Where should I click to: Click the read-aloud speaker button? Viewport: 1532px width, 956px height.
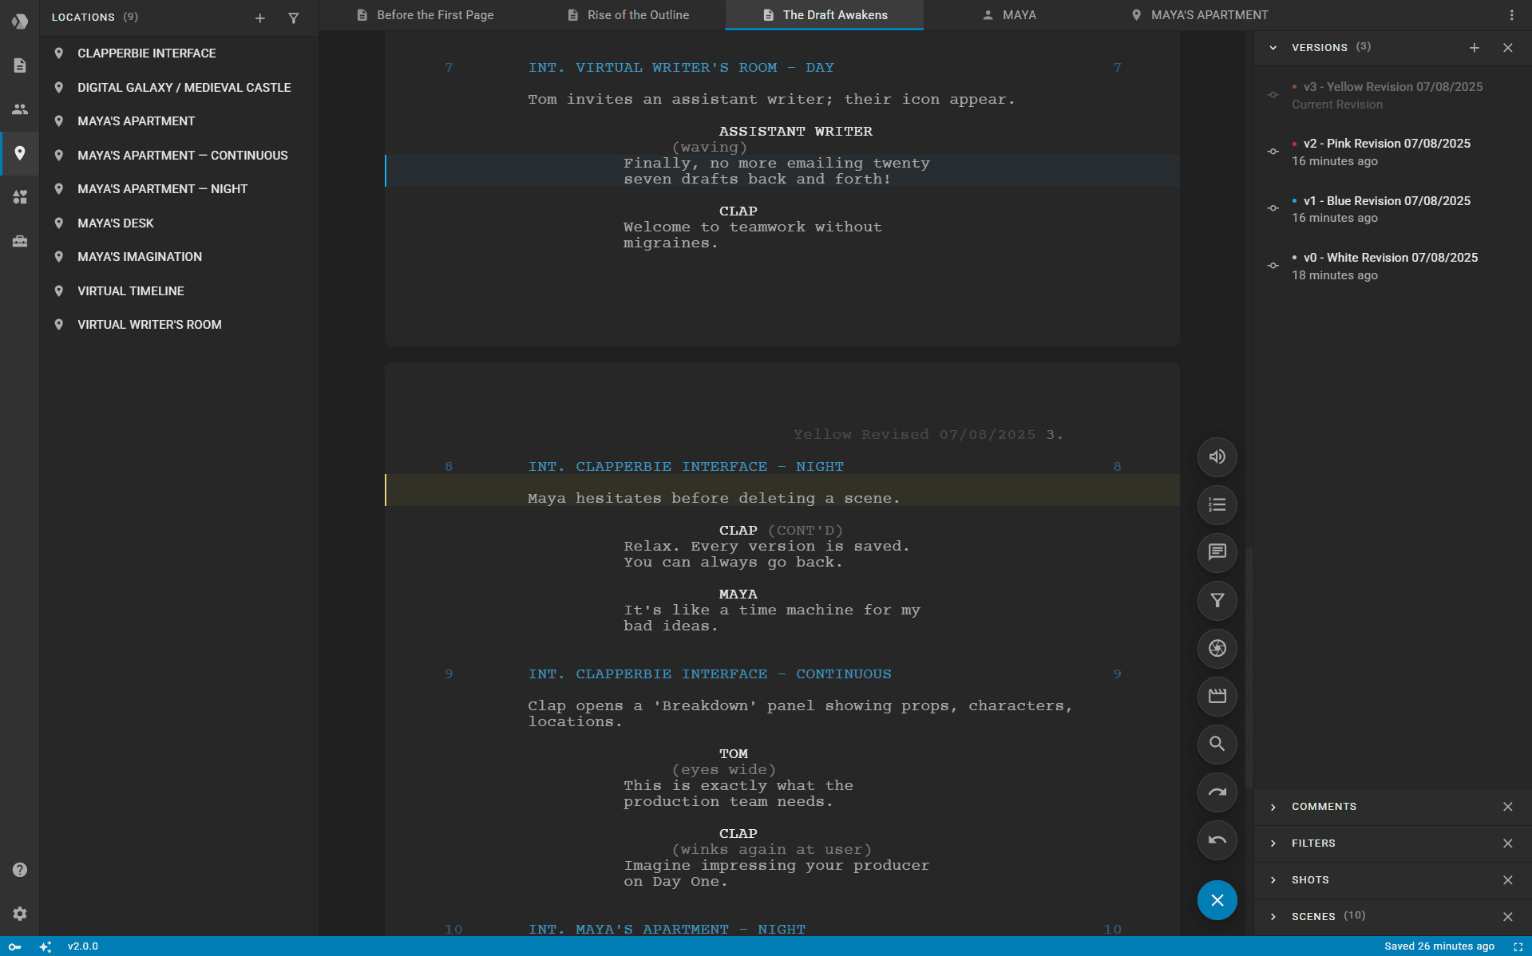click(1217, 457)
